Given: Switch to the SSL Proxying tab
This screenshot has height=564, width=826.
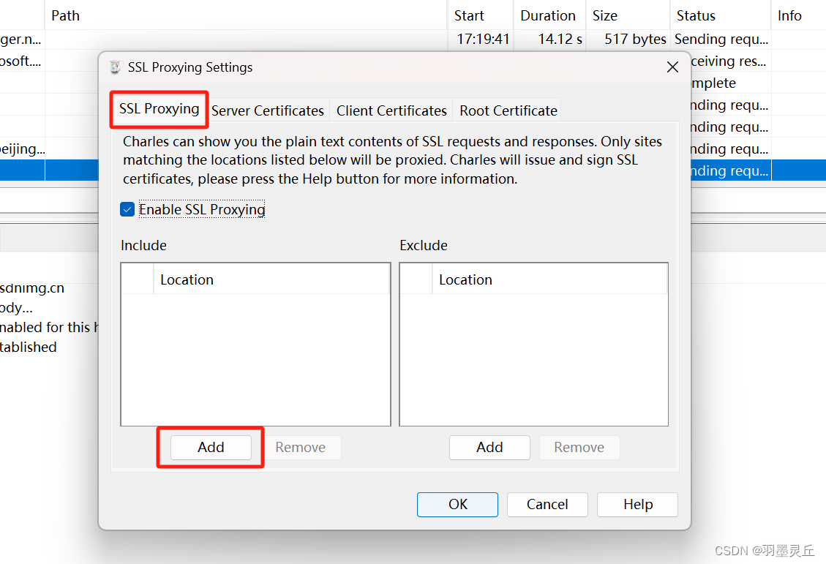Looking at the screenshot, I should point(159,109).
